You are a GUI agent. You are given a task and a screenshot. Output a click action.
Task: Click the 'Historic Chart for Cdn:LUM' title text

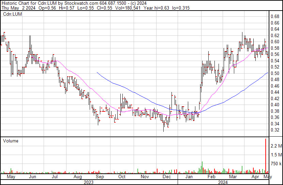point(29,3)
